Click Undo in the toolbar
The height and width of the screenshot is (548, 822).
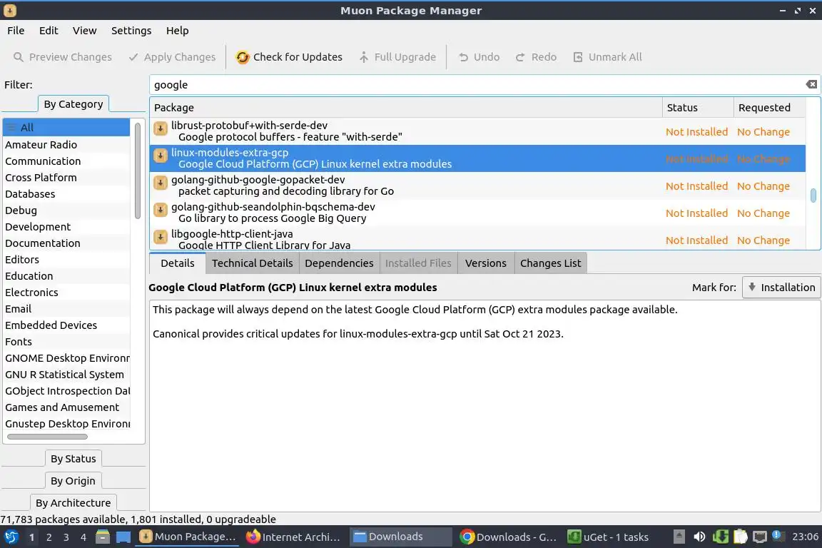(479, 56)
